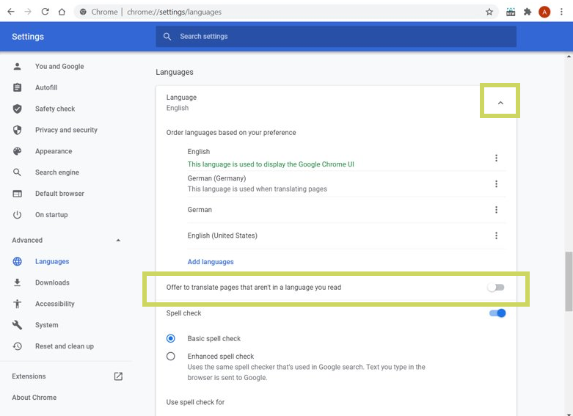Viewport: 573px width, 416px height.
Task: Click the Add languages link
Action: [x=211, y=262]
